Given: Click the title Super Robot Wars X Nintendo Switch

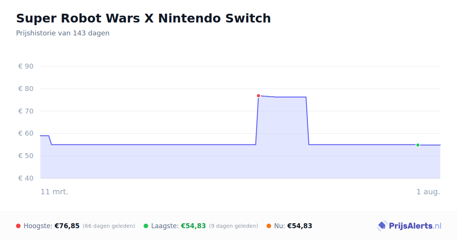Looking at the screenshot, I should [144, 18].
